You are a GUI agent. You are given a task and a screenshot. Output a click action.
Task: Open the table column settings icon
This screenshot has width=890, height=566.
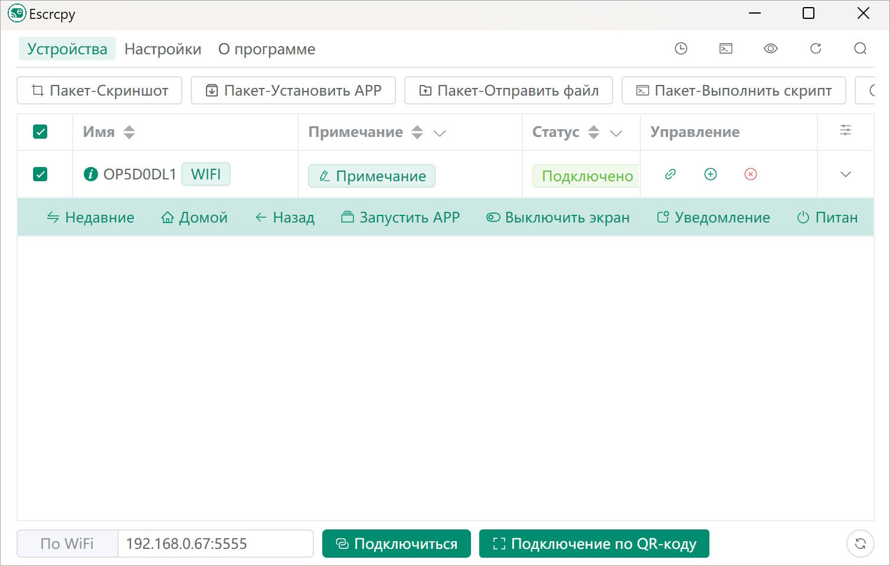point(846,130)
